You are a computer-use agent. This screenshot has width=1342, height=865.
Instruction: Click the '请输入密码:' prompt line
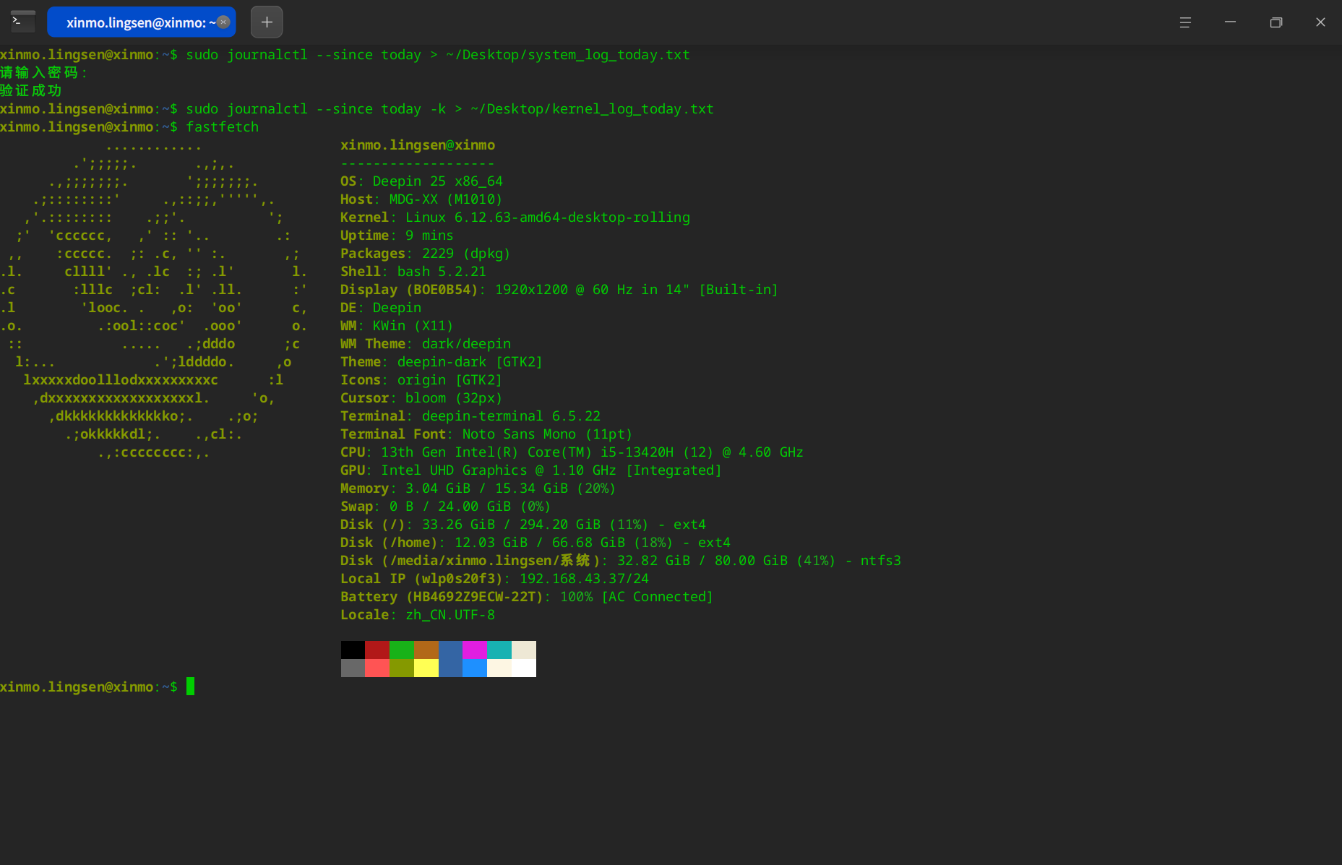[x=43, y=73]
